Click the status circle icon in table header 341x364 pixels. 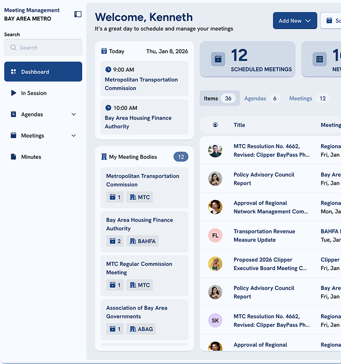215,125
